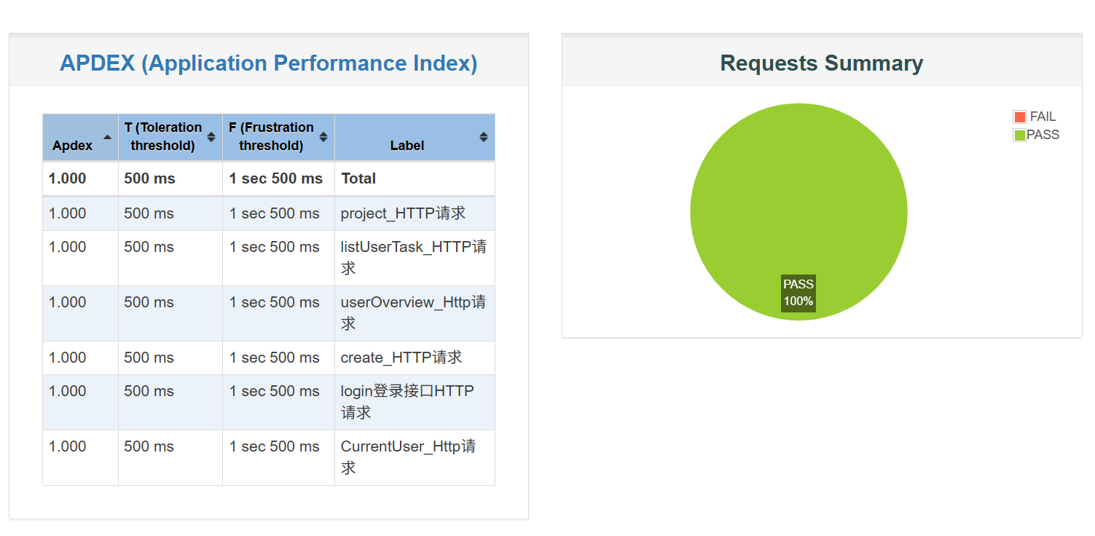Click 1 sec 500 ms in project_HTTP请求 row

274,213
